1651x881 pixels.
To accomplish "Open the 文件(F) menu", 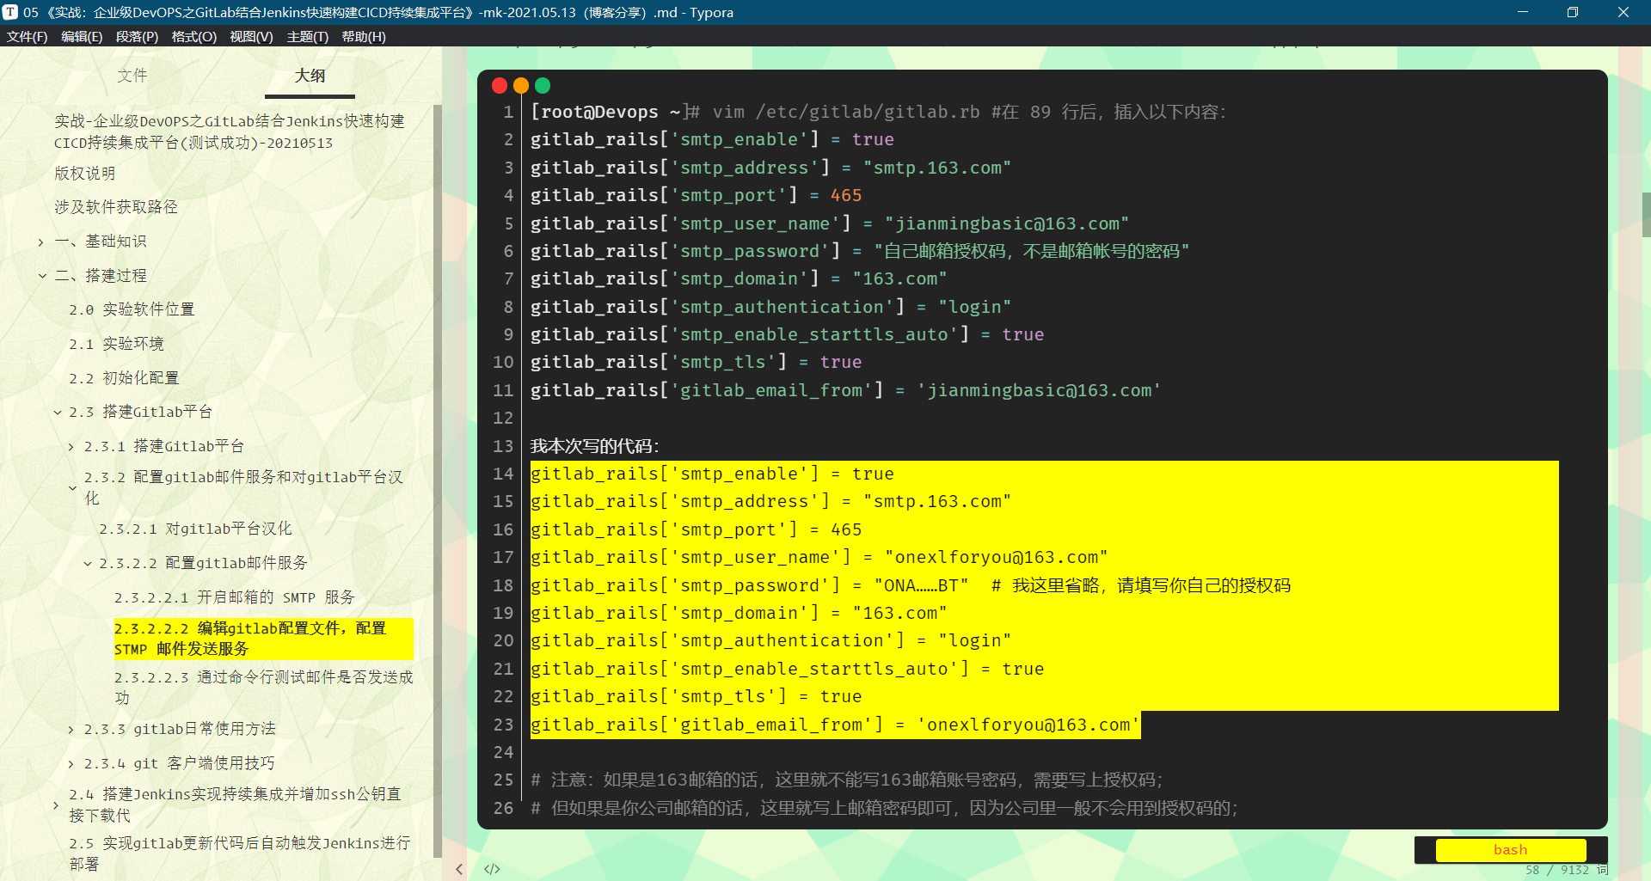I will point(27,36).
